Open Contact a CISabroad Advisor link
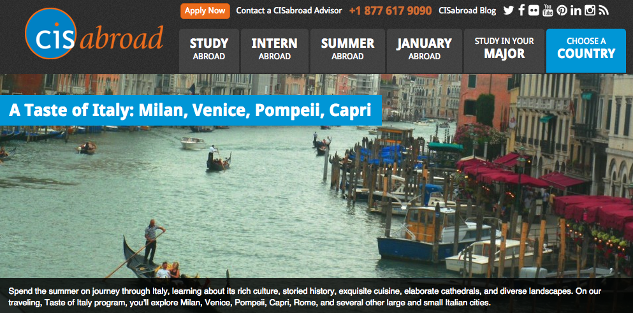633x313 pixels. tap(289, 11)
